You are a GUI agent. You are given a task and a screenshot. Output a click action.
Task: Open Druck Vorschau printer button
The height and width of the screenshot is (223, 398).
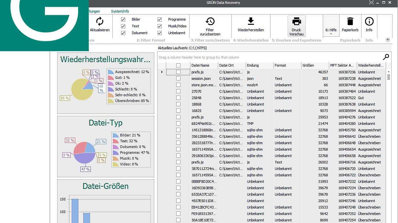point(296,26)
